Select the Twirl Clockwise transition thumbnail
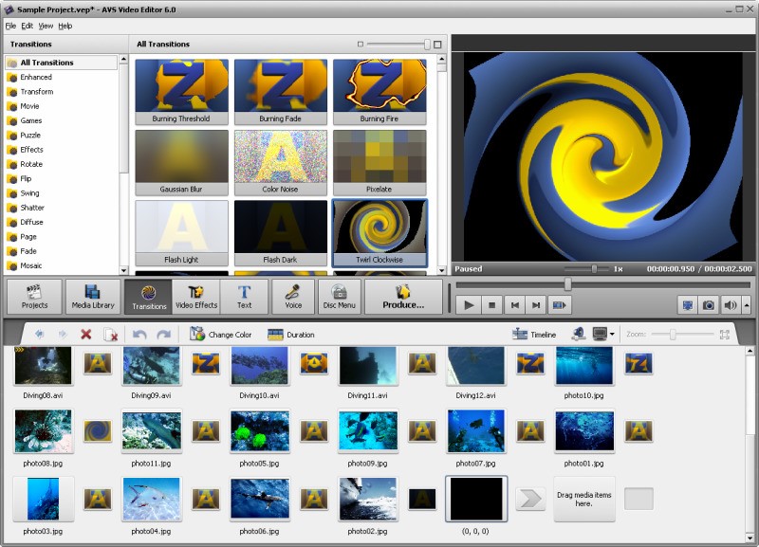Viewport: 759px width, 547px height. [x=379, y=226]
